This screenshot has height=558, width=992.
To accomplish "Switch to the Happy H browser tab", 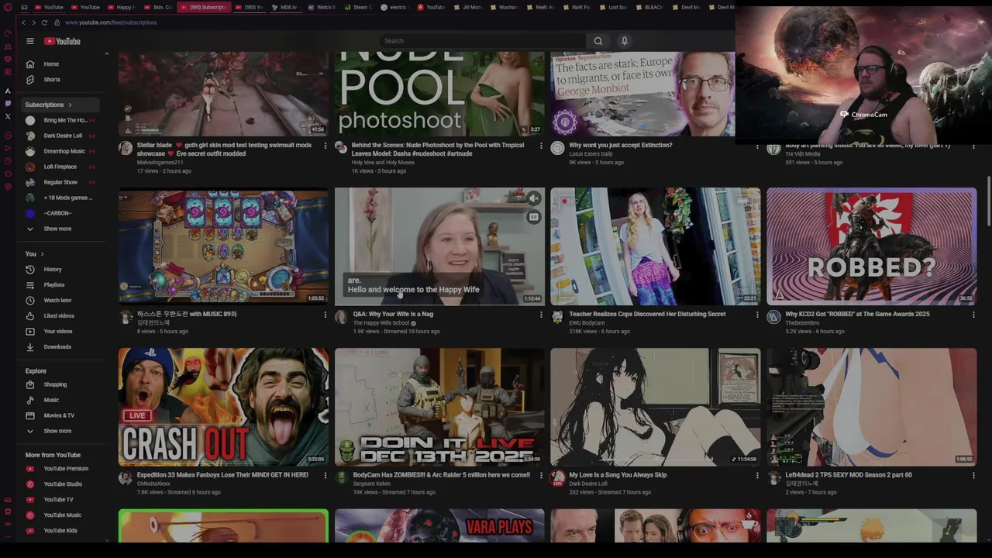I will tap(122, 7).
